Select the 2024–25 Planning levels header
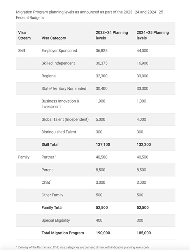The image size is (190, 250). point(153,35)
